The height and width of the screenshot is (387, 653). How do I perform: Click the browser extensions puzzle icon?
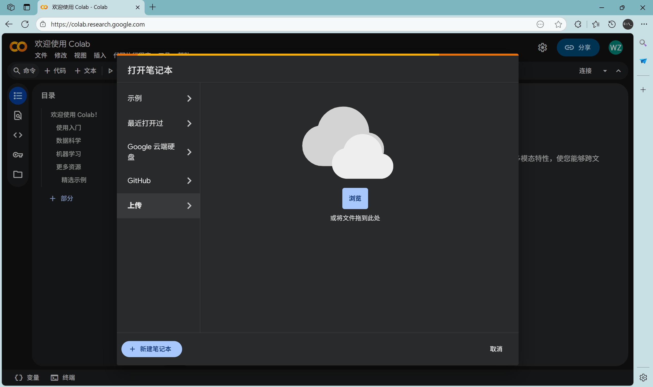click(x=578, y=24)
